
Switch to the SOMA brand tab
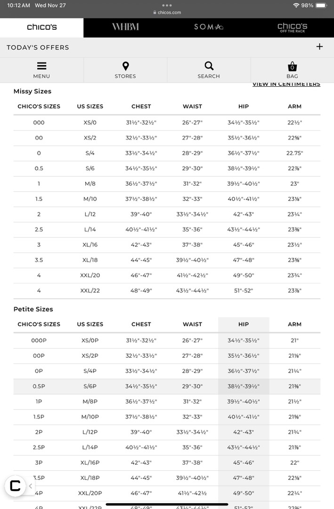click(209, 27)
